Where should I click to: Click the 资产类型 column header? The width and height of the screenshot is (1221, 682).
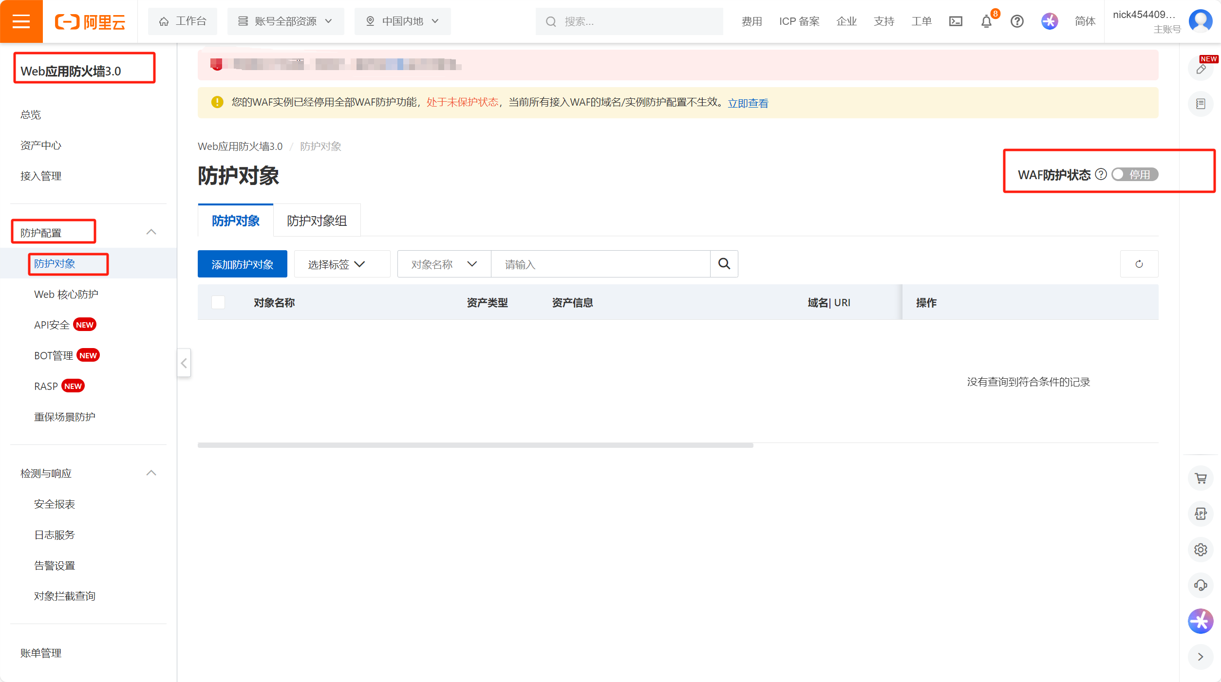(x=487, y=302)
